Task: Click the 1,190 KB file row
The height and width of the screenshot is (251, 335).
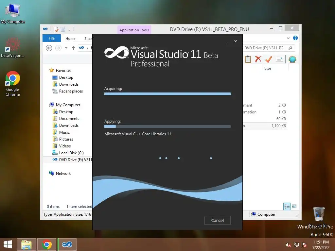Action: [265, 126]
